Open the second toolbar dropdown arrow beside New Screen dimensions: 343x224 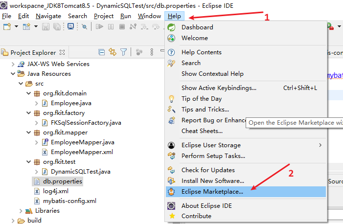click(x=36, y=26)
